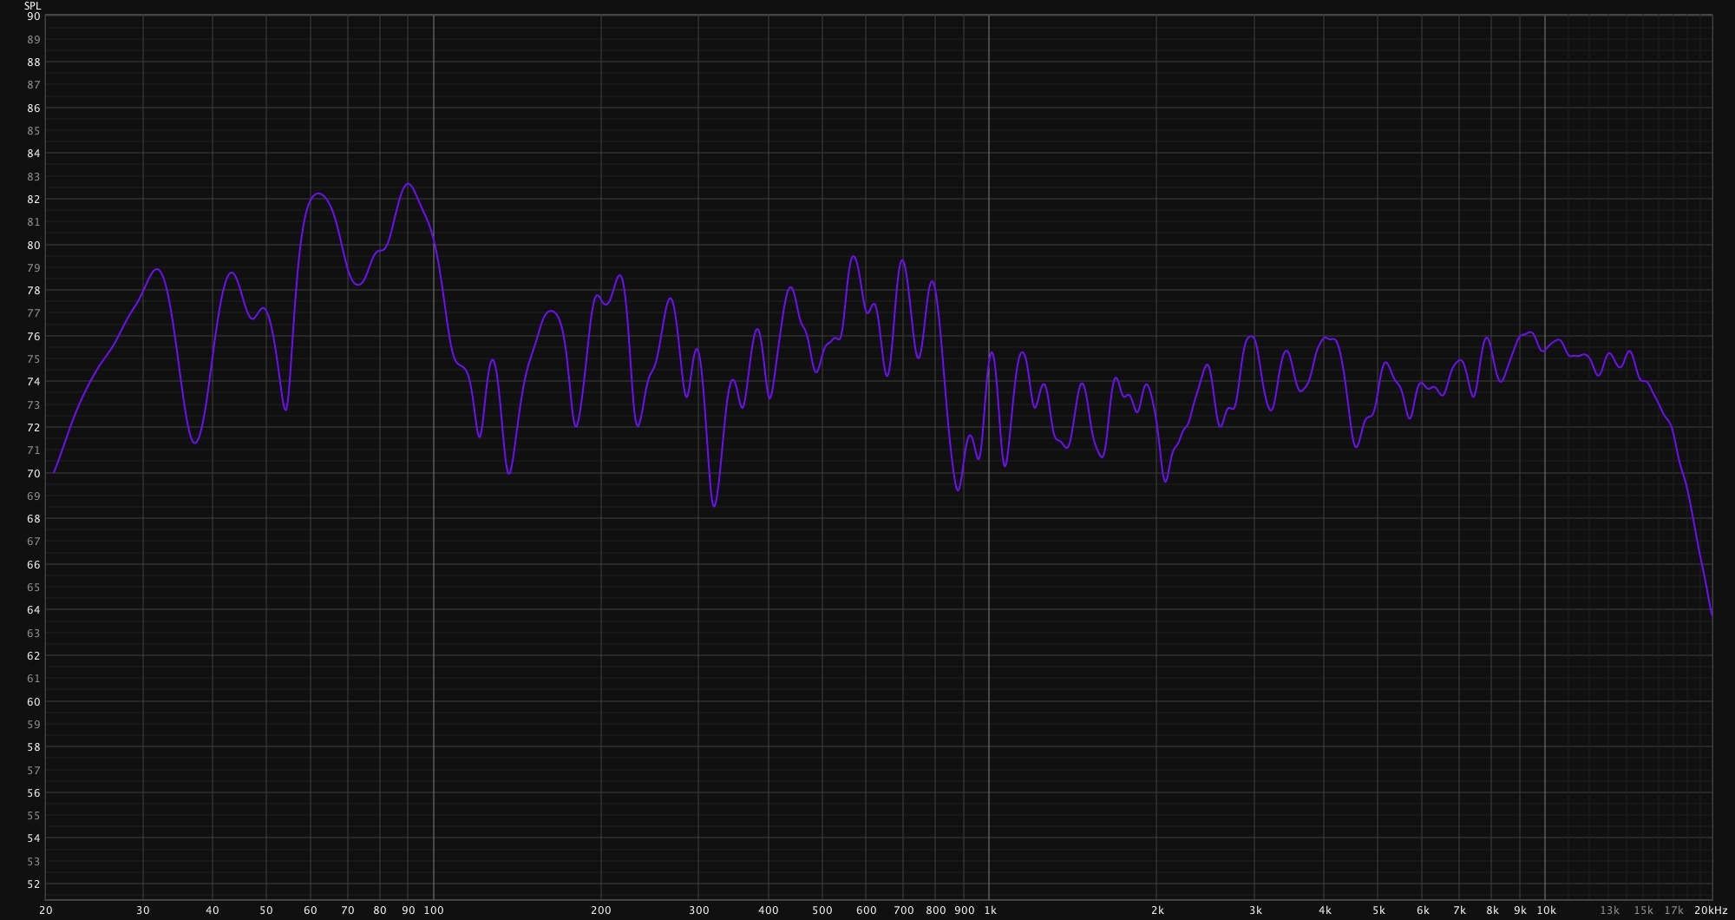Click the 15k frequency axis label

tap(1643, 910)
